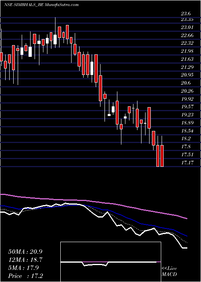Click the 18.89 price axis label
Image resolution: width=201 pixels, height=282 pixels.
(187, 122)
